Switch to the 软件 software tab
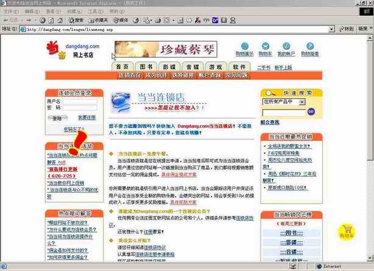 click(x=239, y=67)
